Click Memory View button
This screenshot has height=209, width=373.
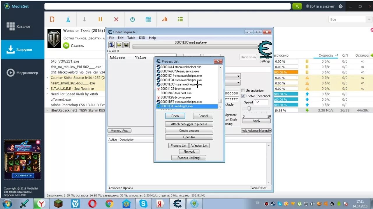(119, 131)
